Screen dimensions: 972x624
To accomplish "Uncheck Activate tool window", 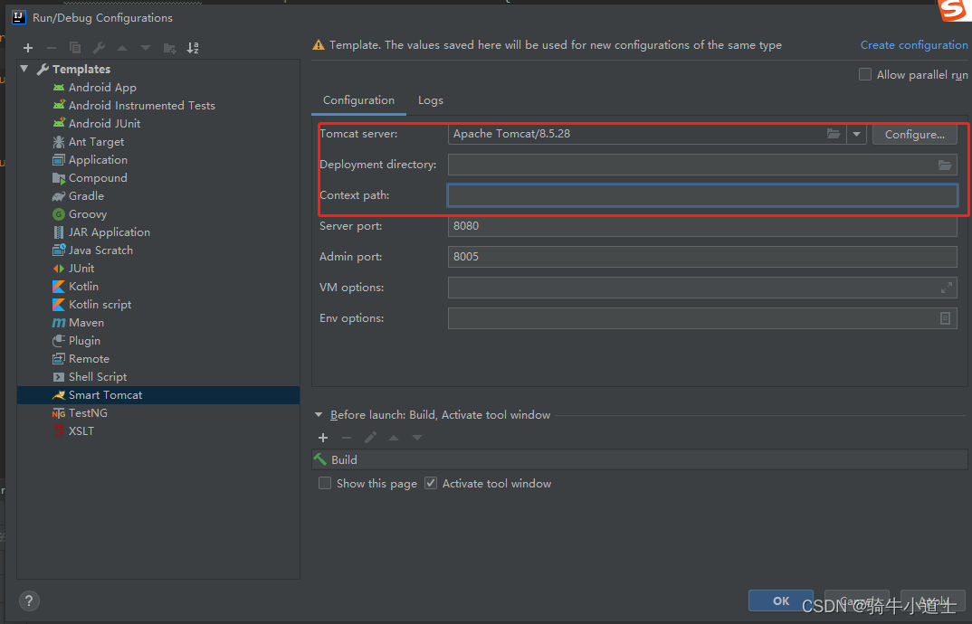I will [431, 483].
